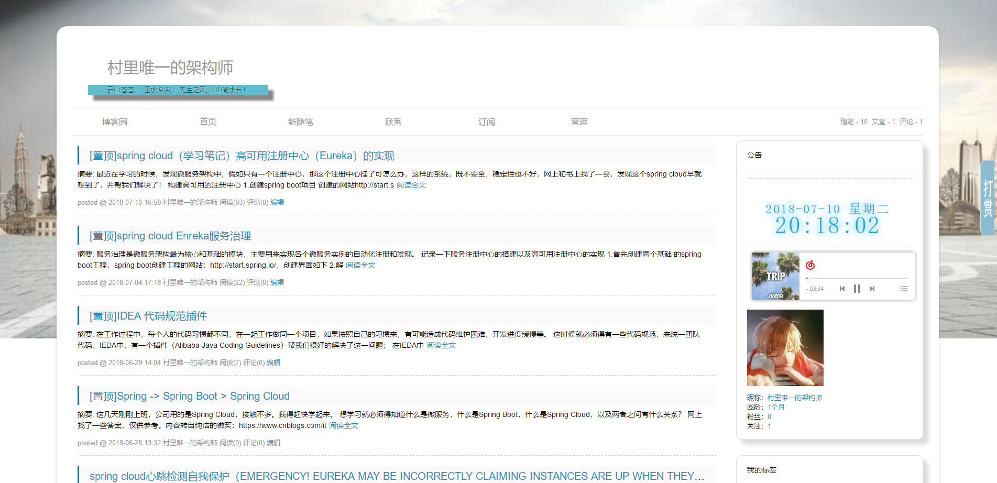
Task: Open 管理 in navigation bar
Action: pyautogui.click(x=579, y=122)
